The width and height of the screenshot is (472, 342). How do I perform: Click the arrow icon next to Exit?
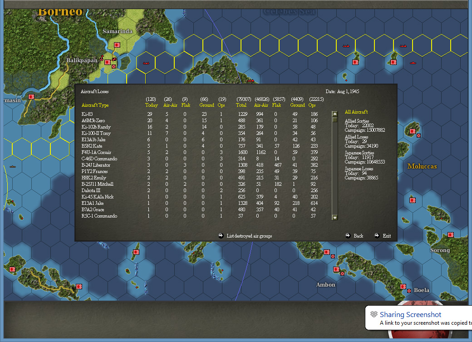pos(377,236)
